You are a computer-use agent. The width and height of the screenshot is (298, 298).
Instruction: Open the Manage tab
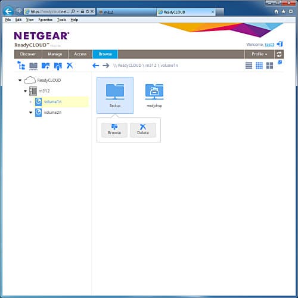(x=55, y=54)
